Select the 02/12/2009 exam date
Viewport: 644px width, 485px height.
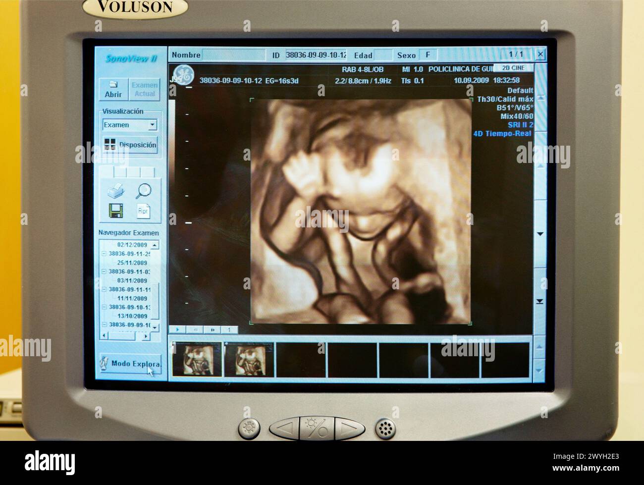132,245
